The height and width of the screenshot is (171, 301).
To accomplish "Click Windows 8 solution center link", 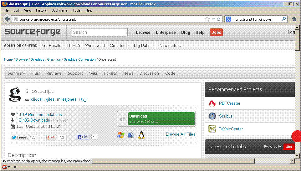I will click(95, 45).
